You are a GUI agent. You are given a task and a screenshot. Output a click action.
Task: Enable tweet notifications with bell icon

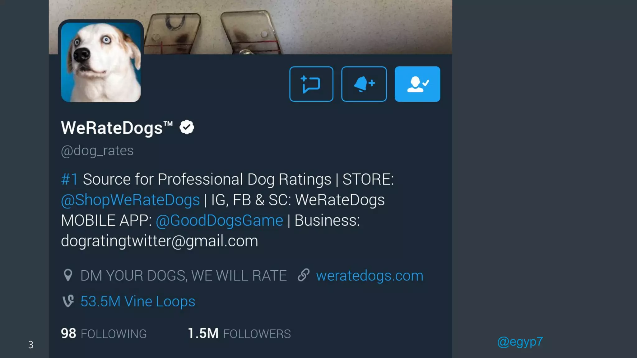364,84
